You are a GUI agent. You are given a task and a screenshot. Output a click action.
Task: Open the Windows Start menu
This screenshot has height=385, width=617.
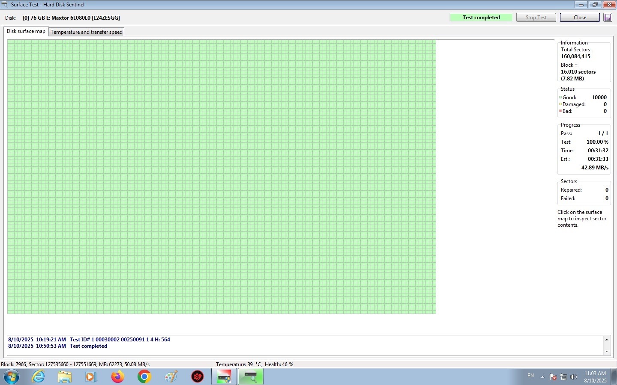click(12, 377)
